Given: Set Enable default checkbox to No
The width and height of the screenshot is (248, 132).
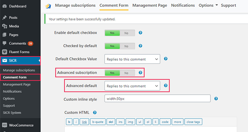Looking at the screenshot, I should click(x=126, y=33).
